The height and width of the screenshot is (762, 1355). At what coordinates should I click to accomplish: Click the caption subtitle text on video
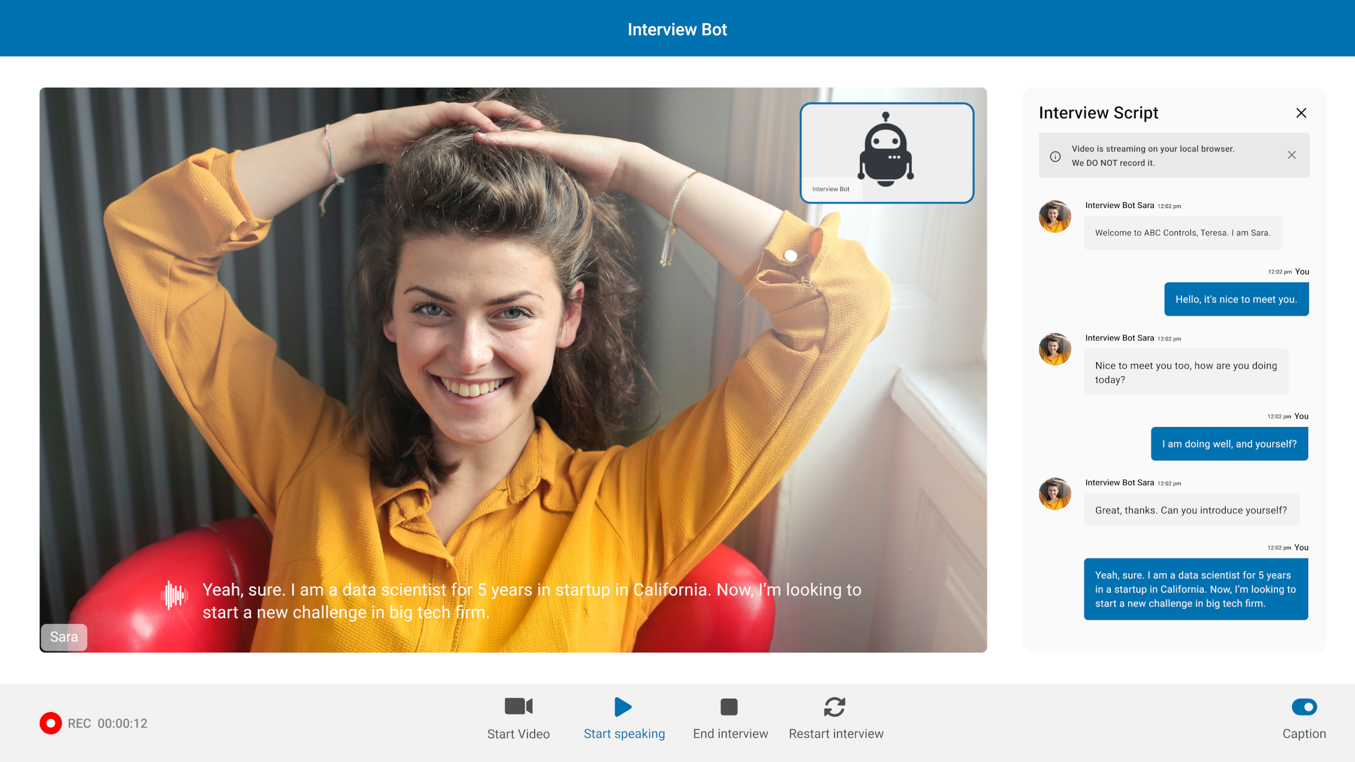tap(532, 601)
